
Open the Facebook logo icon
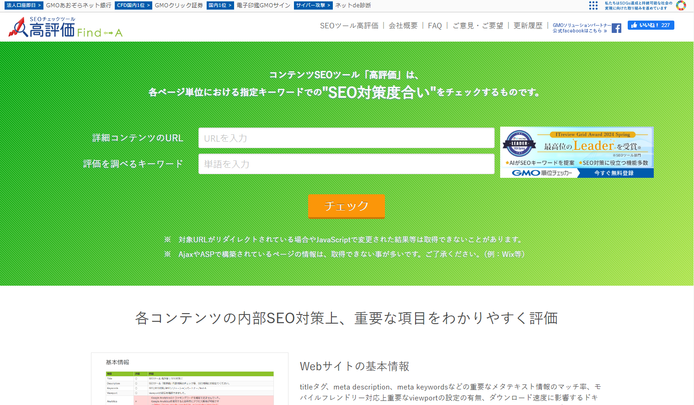(616, 28)
